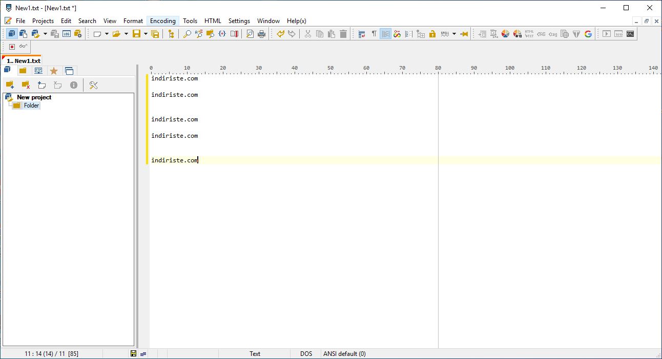
Task: Open print preview from the toolbar
Action: (x=250, y=34)
